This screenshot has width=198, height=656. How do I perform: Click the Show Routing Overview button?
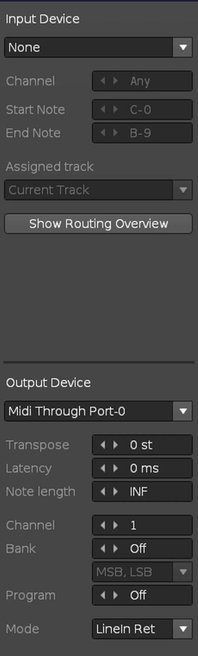click(98, 224)
